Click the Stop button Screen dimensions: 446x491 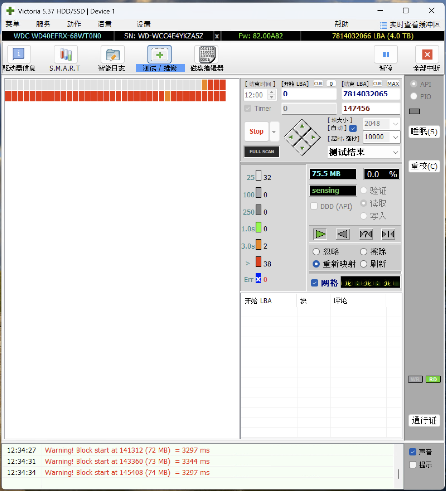tap(256, 131)
